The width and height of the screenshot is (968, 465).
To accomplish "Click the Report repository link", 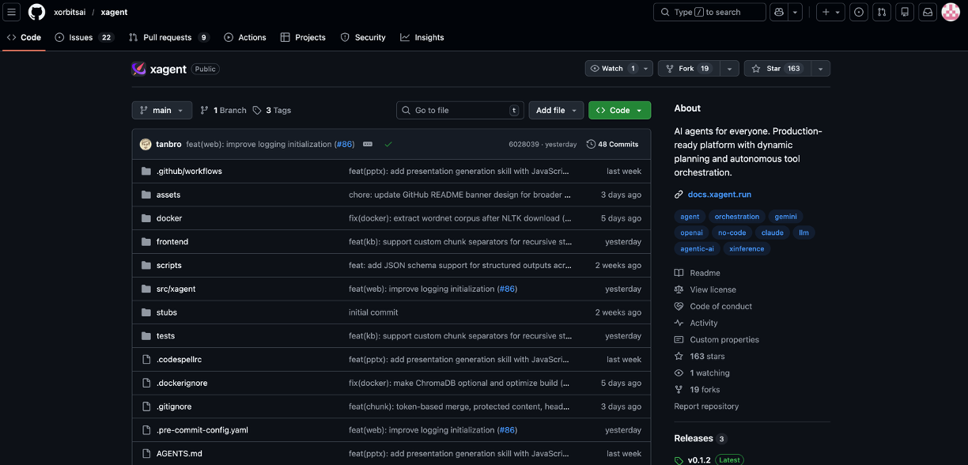I will 708,406.
